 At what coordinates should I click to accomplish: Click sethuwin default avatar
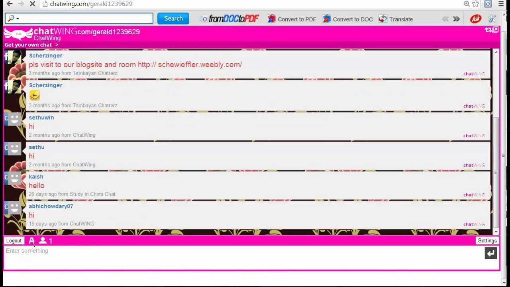point(15,119)
